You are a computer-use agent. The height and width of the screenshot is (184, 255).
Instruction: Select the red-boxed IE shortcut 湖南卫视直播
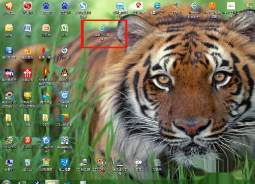coord(101,28)
